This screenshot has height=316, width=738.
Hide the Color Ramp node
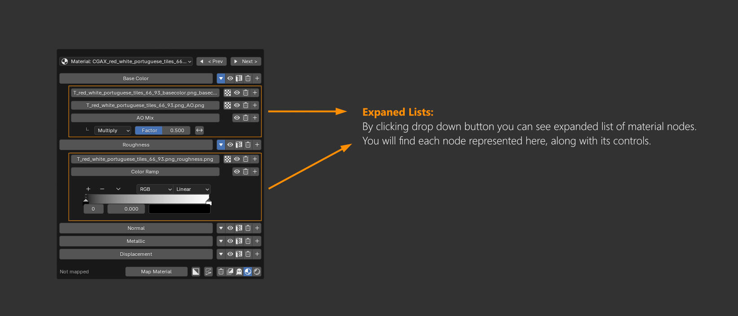coord(237,172)
